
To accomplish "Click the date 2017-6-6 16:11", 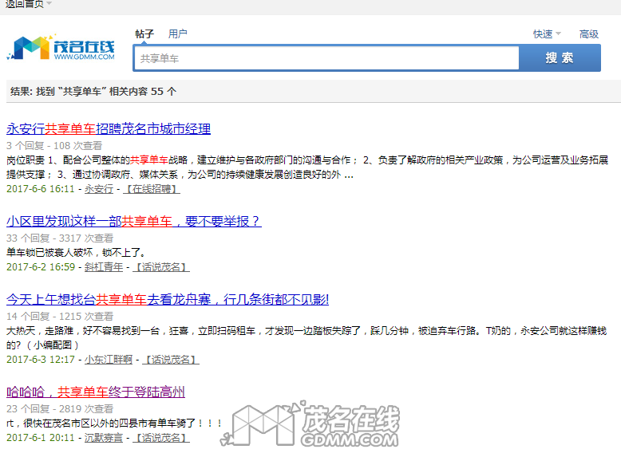I will pyautogui.click(x=41, y=189).
